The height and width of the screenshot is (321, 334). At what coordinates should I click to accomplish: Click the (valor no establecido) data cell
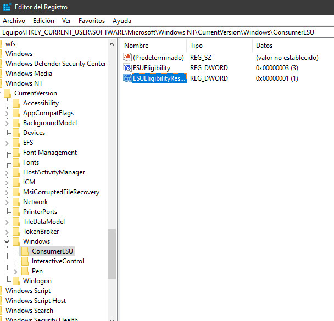tap(287, 58)
